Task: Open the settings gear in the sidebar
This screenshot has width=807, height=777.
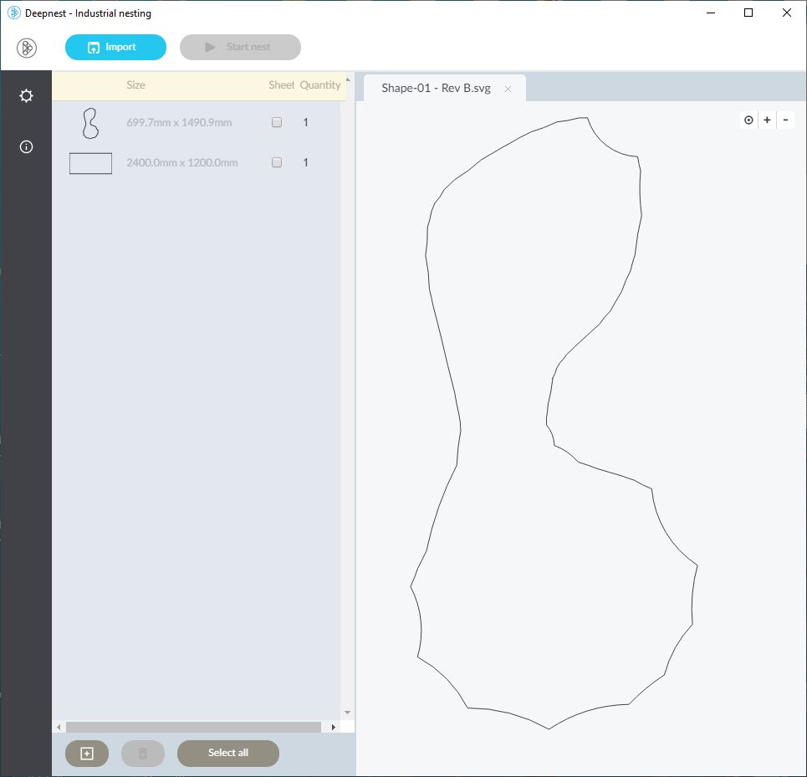Action: 26,96
